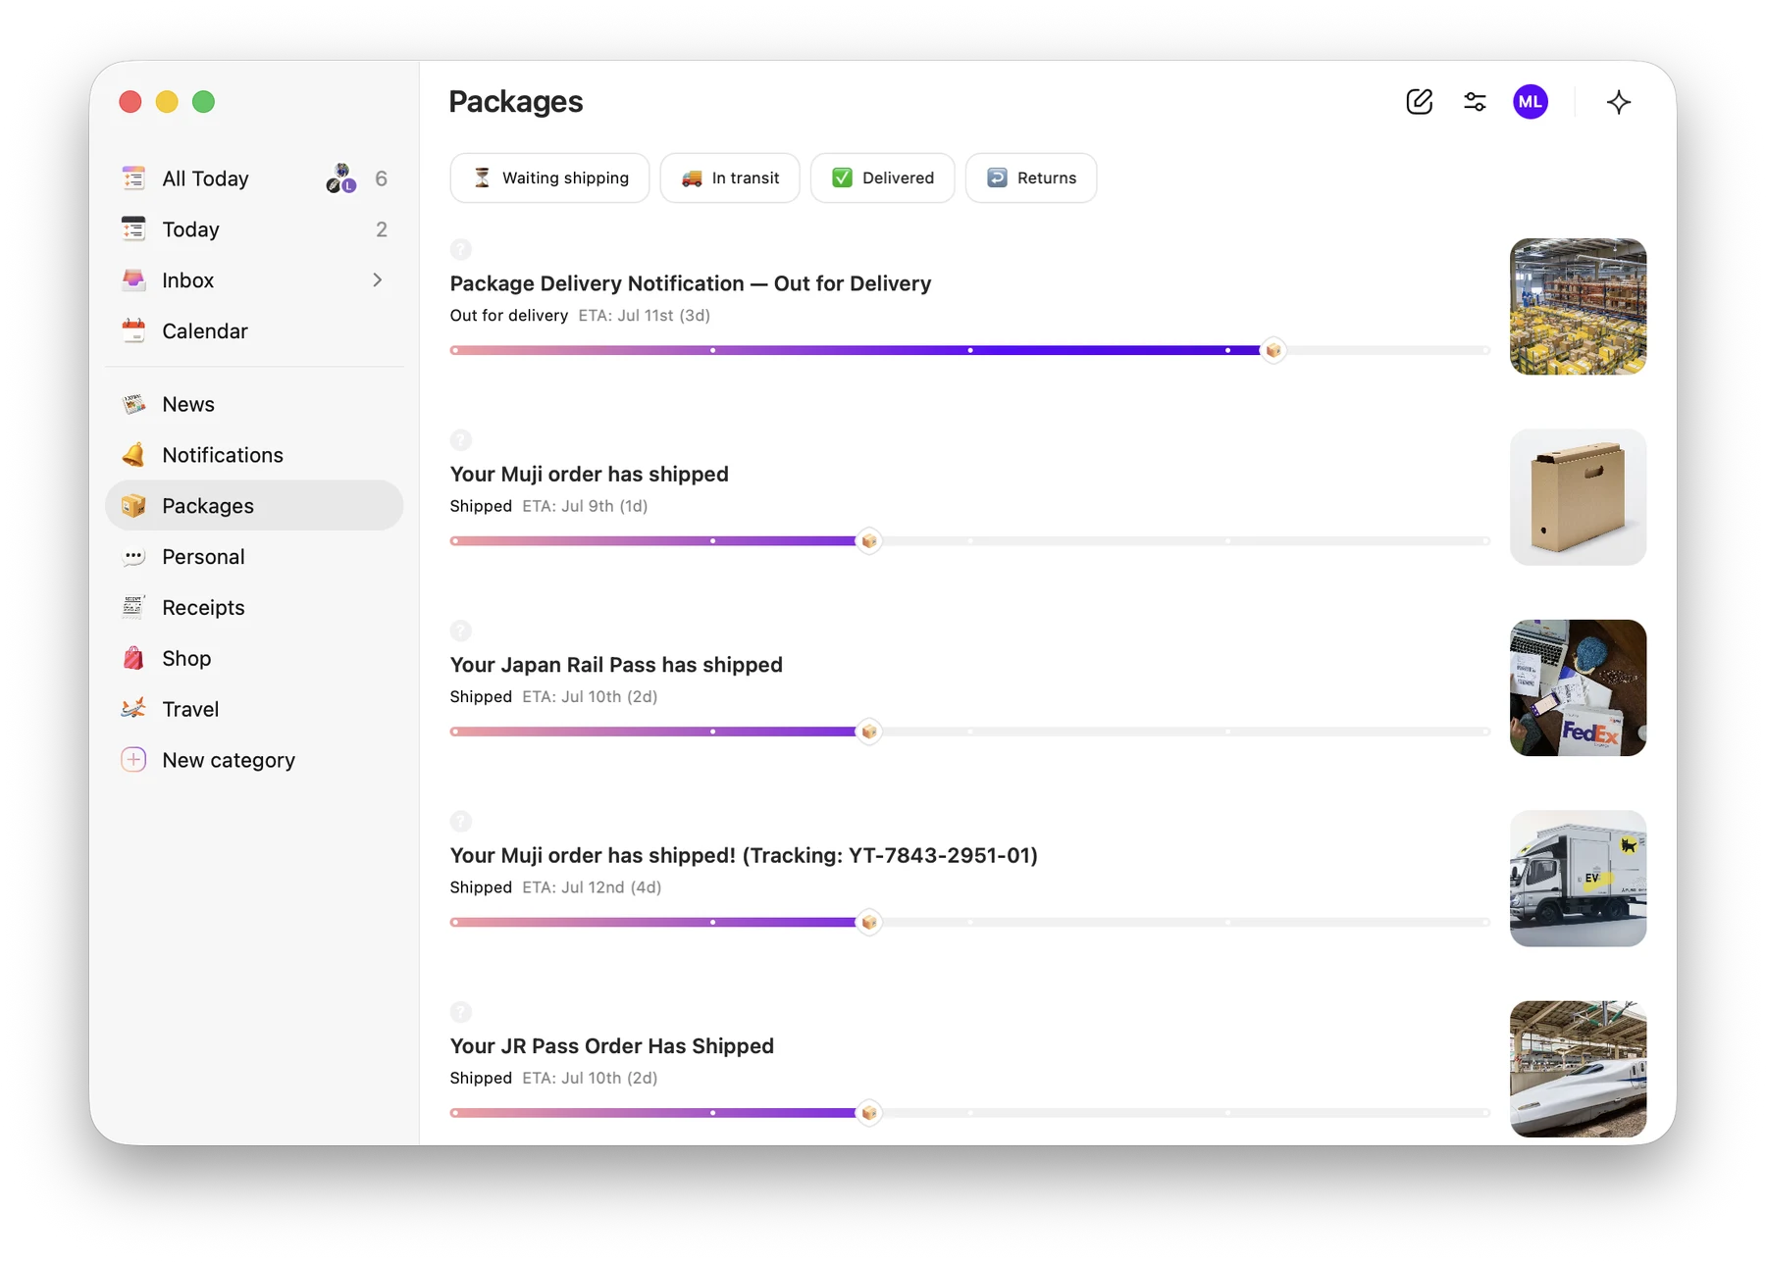Select the Receipts category
1766x1263 pixels.
(x=254, y=608)
